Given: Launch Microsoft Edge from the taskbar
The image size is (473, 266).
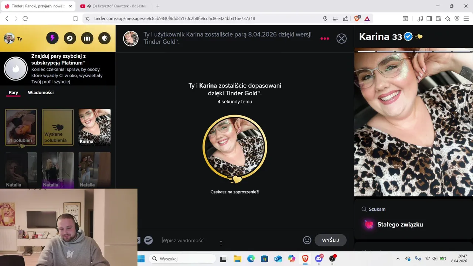Looking at the screenshot, I should pyautogui.click(x=251, y=259).
